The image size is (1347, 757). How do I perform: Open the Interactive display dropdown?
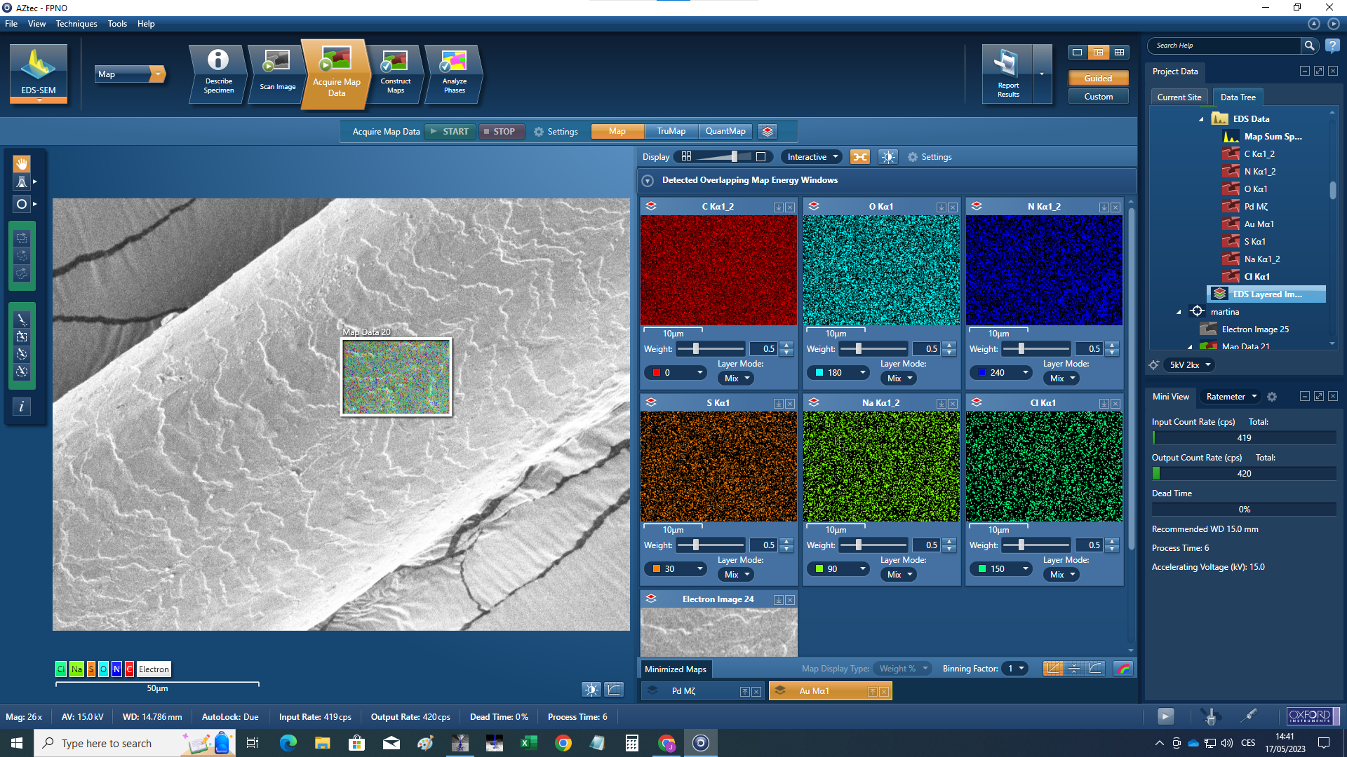pos(812,157)
